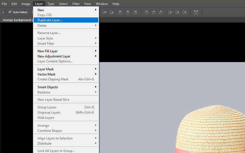Click Distribute right edges icon
The width and height of the screenshot is (245, 153).
tap(184, 12)
